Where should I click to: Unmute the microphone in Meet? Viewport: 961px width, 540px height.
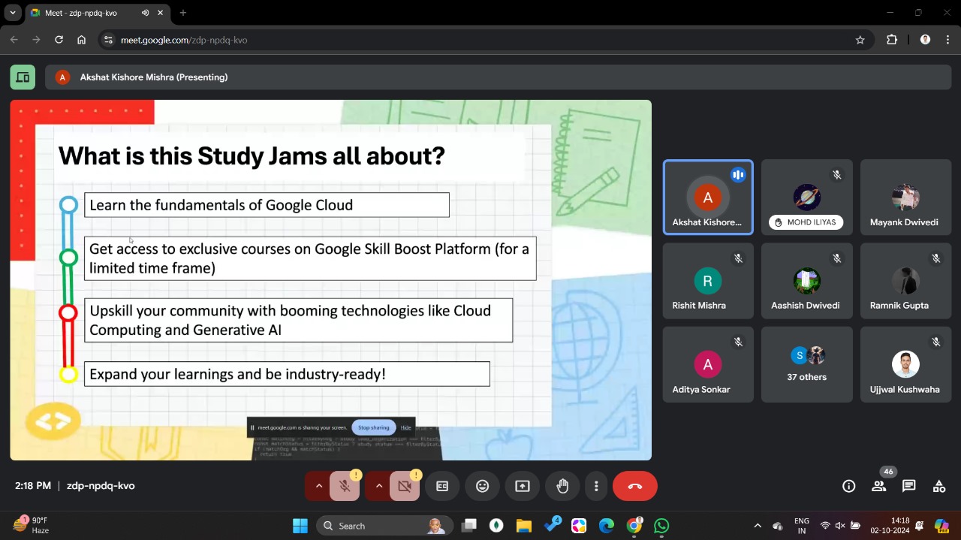pos(345,486)
